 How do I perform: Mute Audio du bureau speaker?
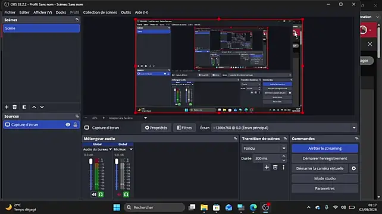(94, 194)
